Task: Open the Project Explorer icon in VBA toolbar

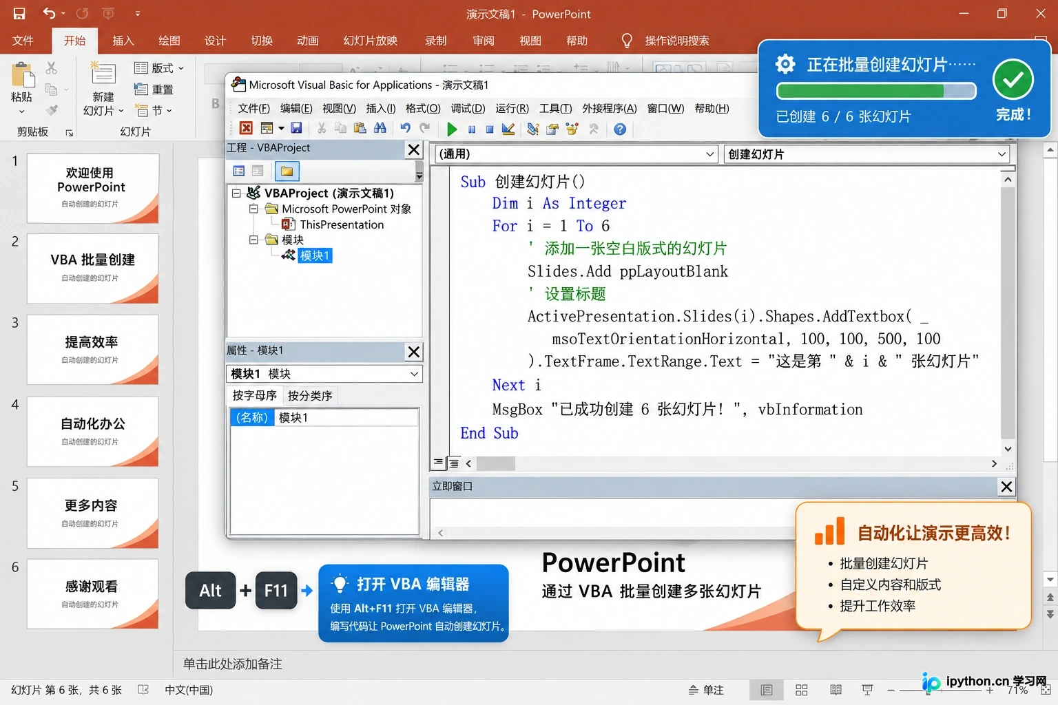Action: (532, 129)
